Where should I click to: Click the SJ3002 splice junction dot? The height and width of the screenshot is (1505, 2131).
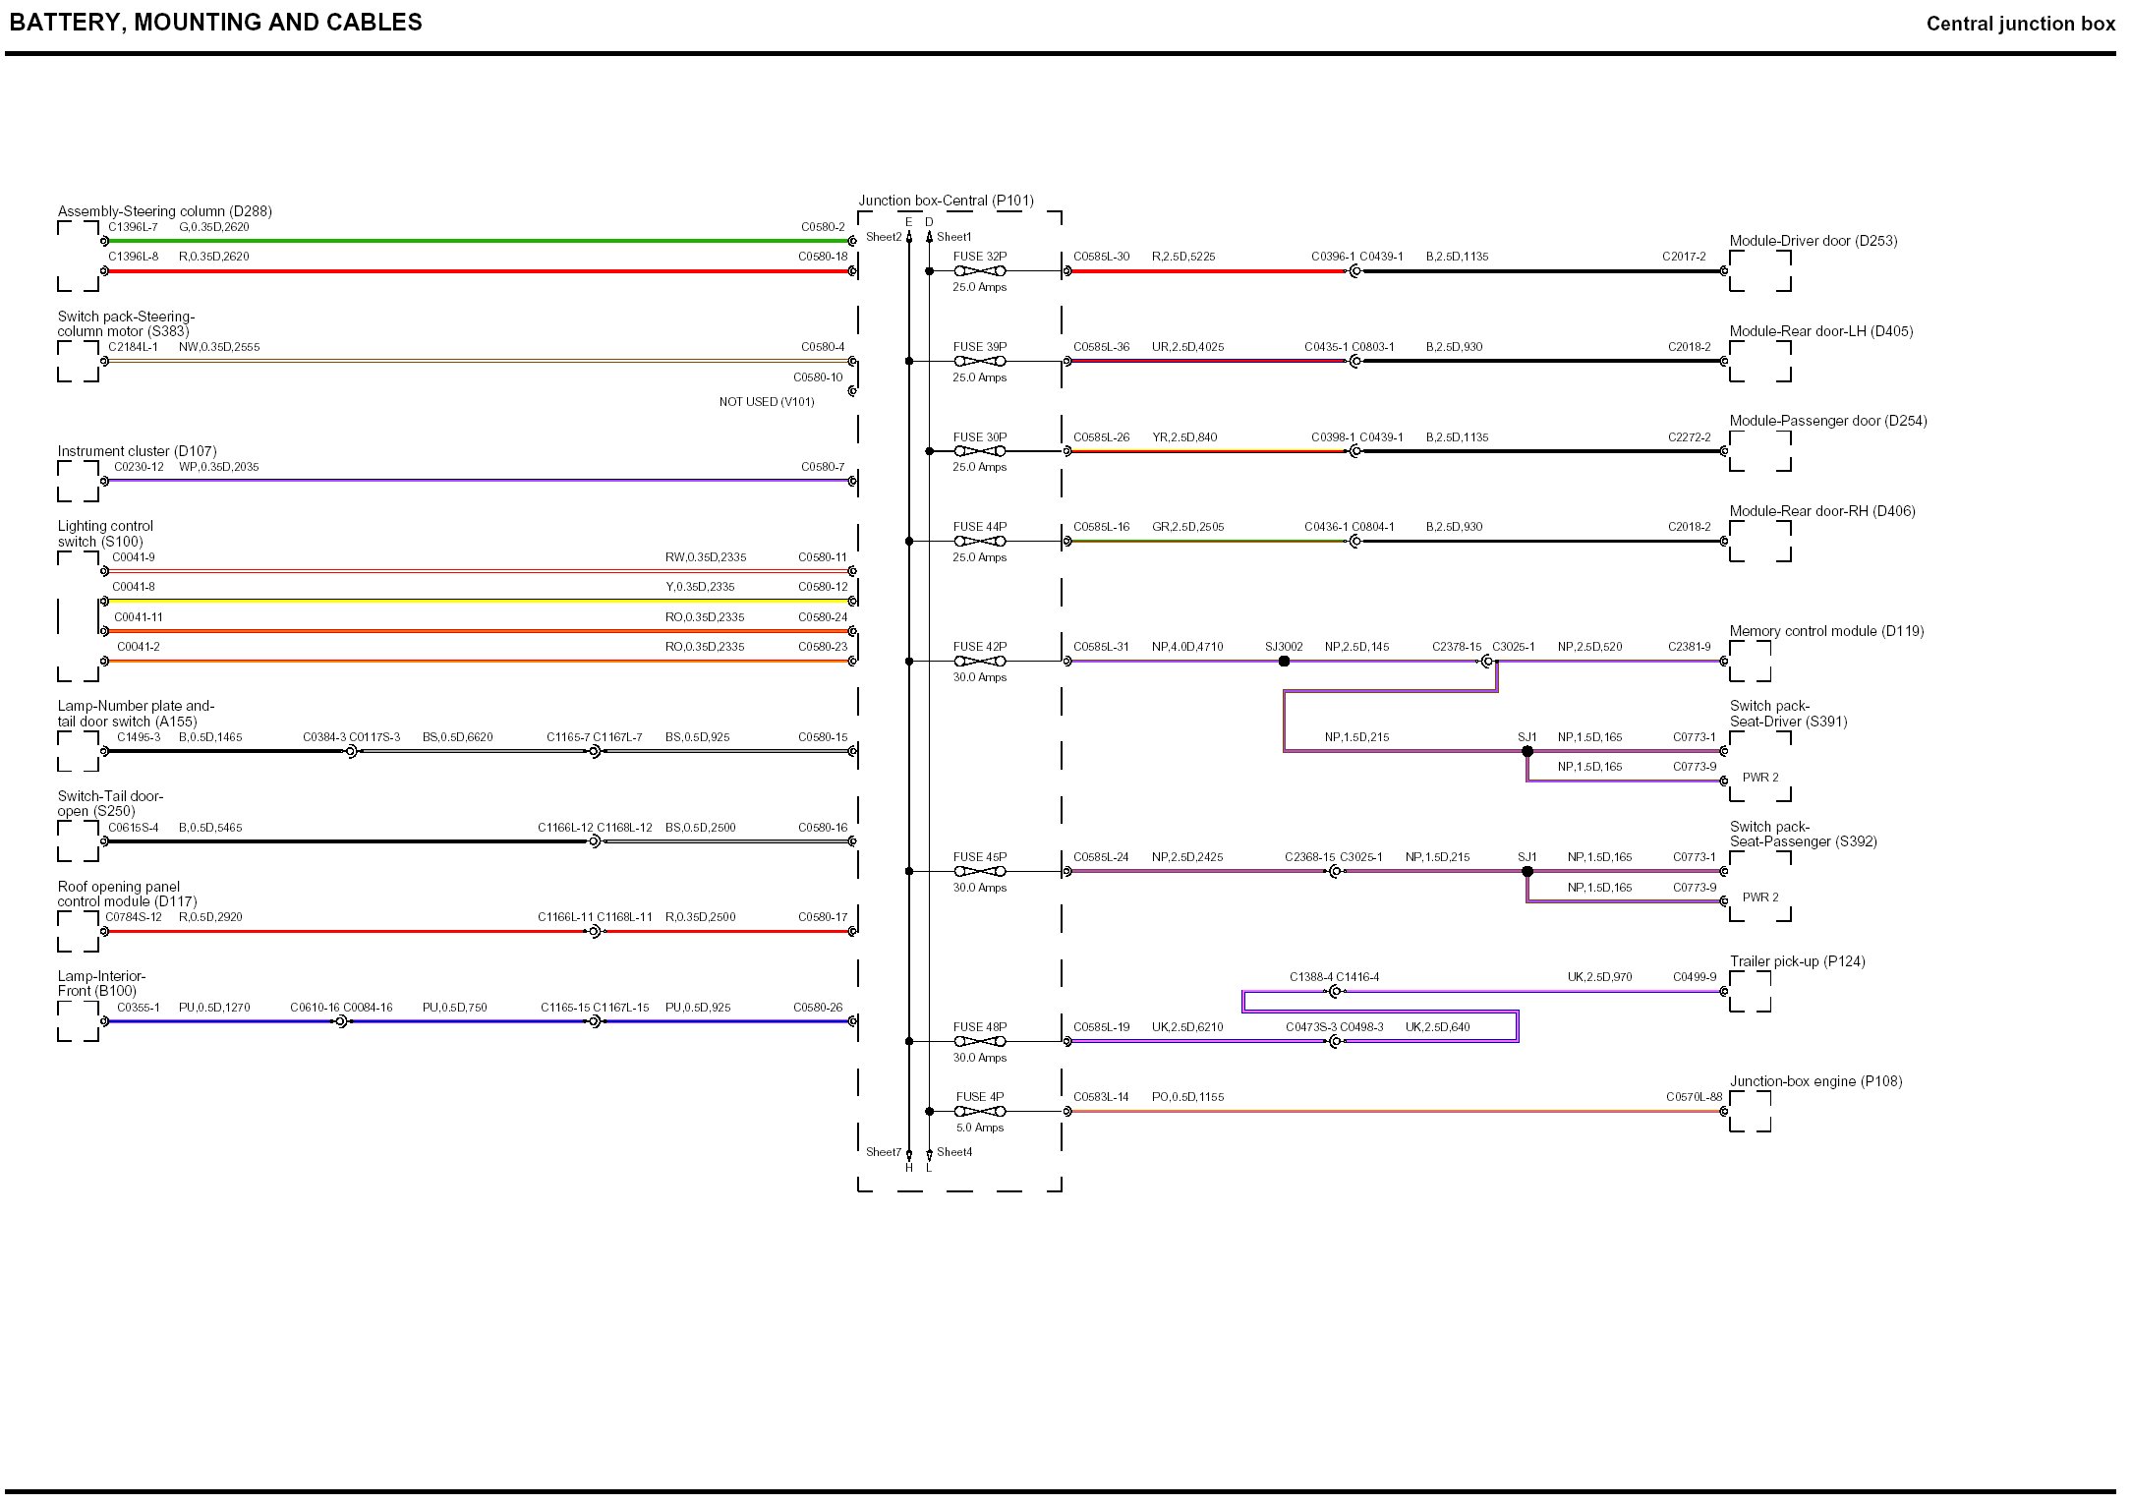[1284, 661]
